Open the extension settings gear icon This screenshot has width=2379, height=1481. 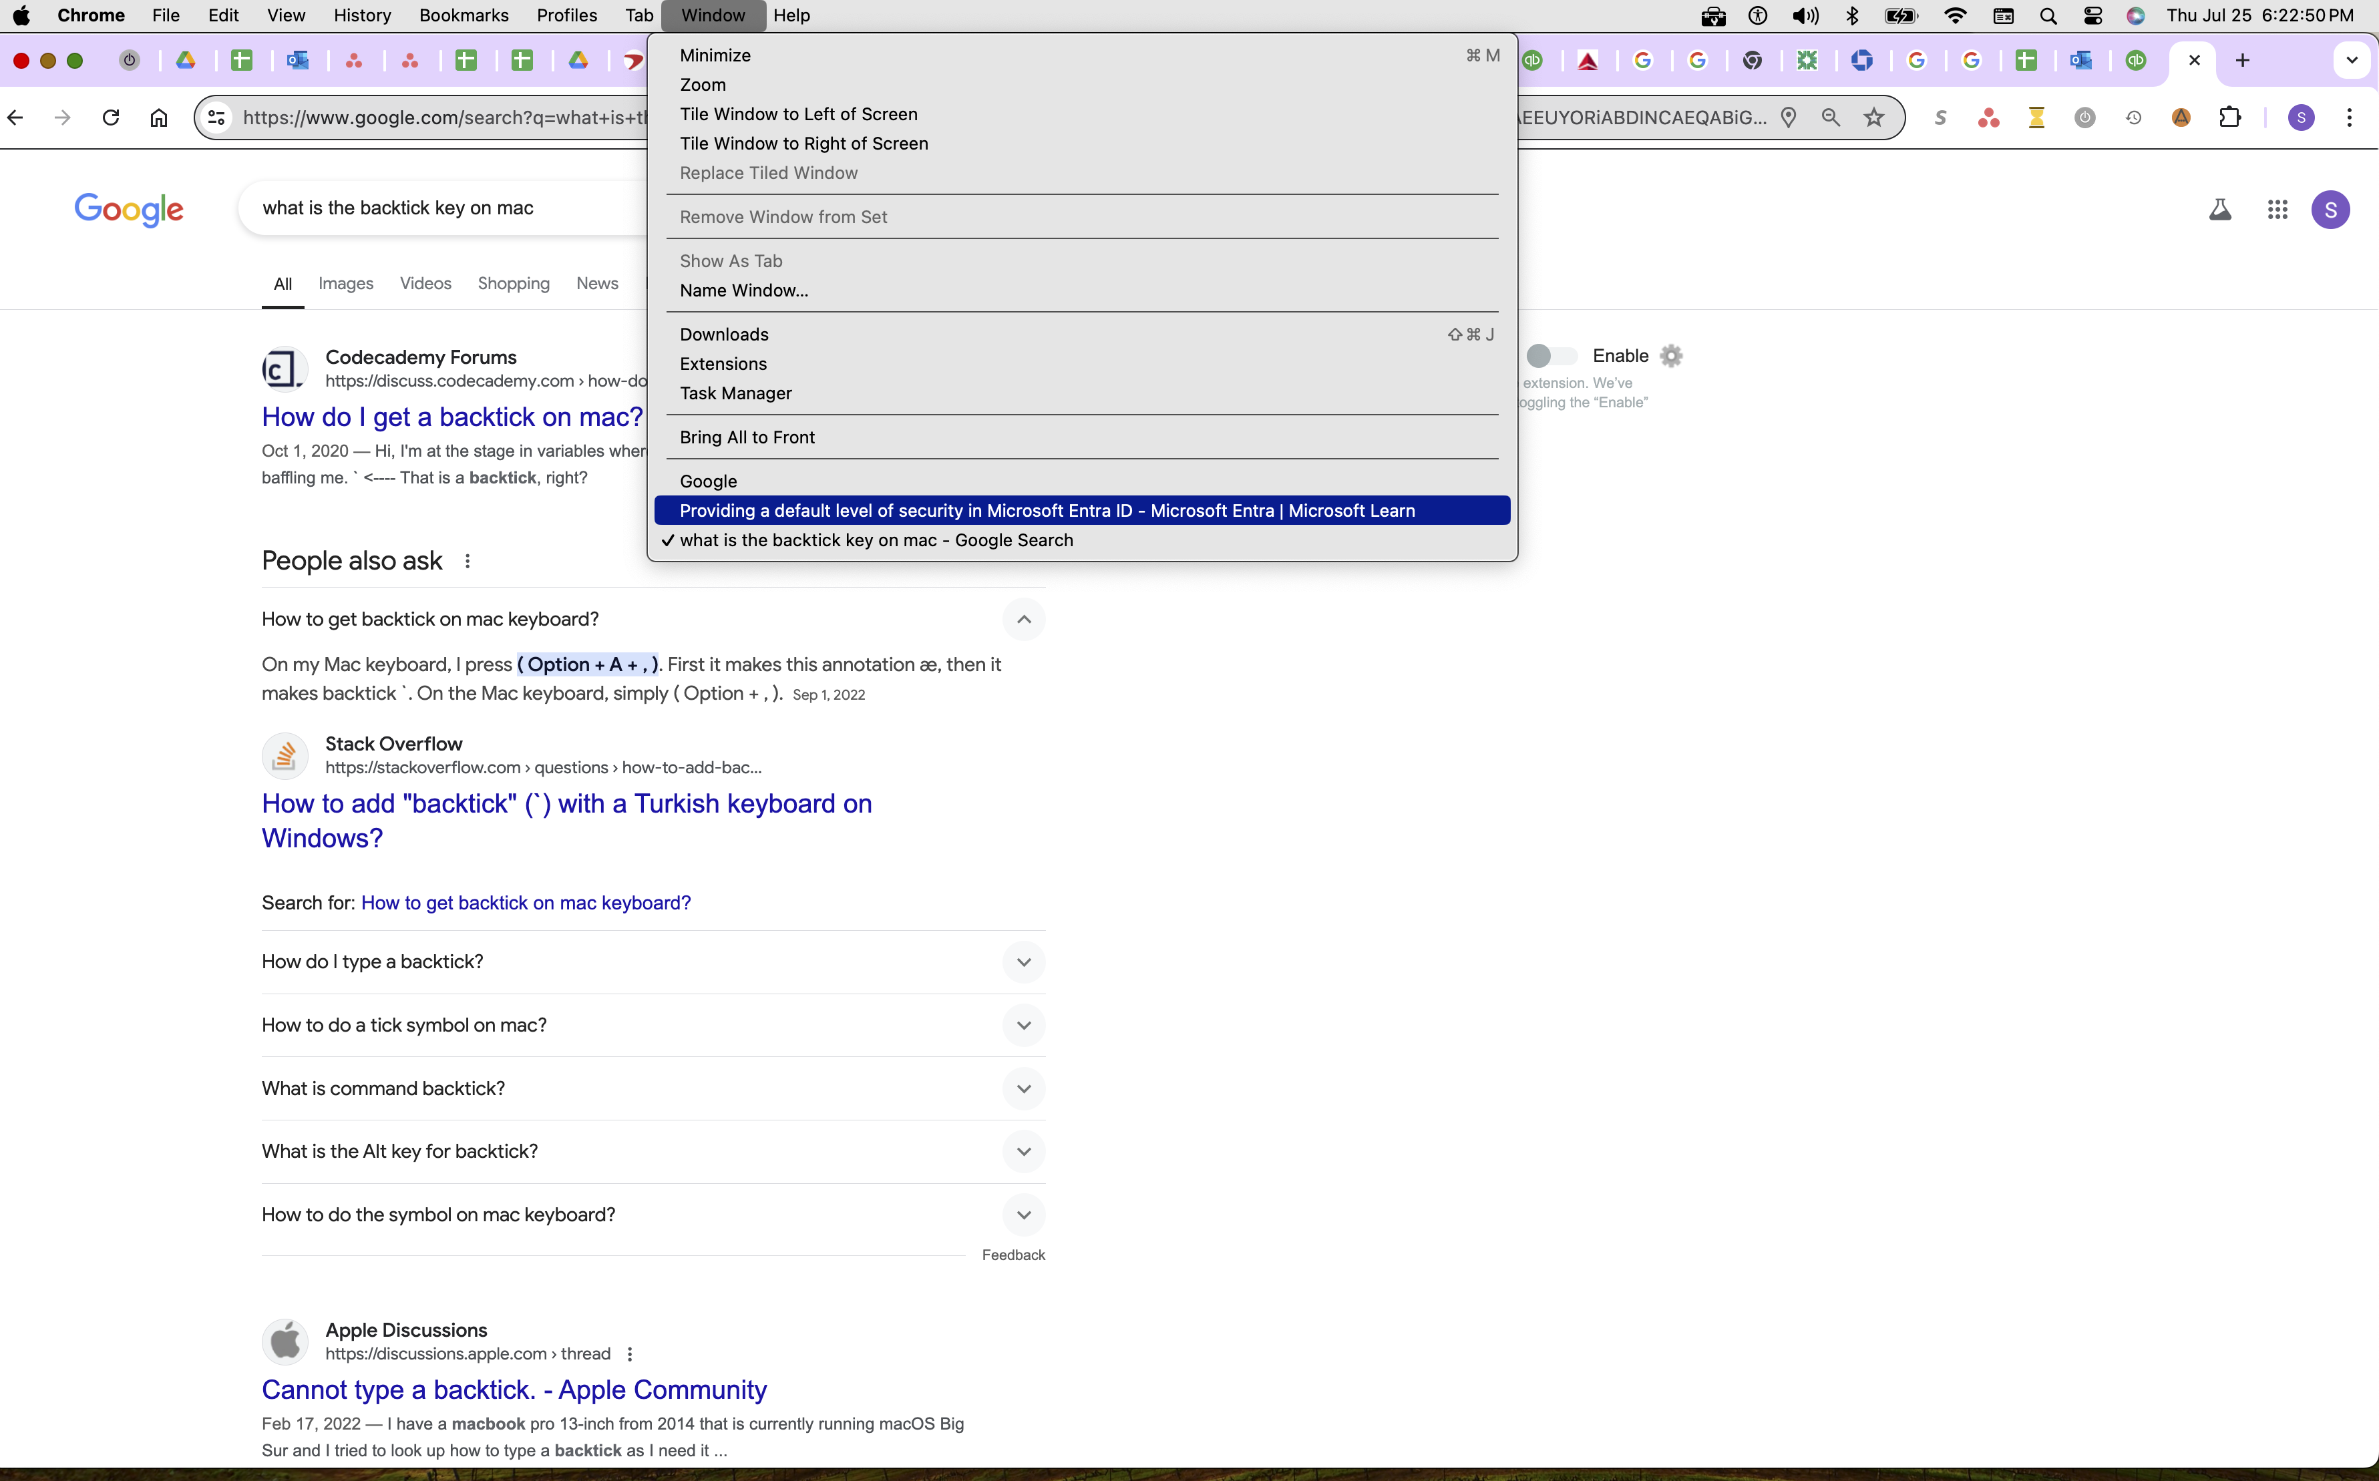[1672, 355]
